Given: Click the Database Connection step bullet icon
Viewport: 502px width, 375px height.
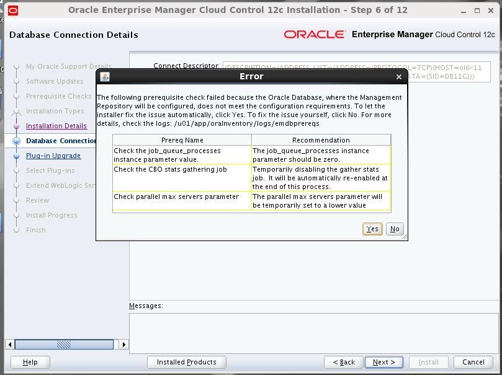Looking at the screenshot, I should (17, 141).
